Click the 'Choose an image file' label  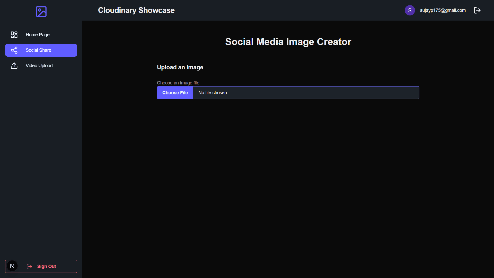tap(178, 83)
